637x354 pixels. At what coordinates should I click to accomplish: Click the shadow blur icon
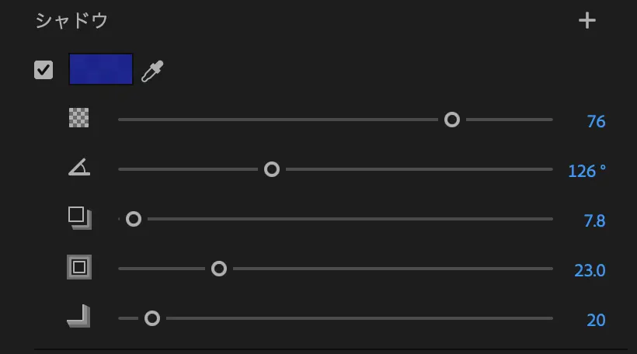tap(78, 316)
